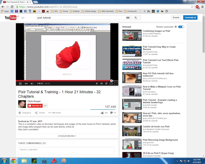Focus the YouTube search box
205x164 pixels.
[x=81, y=18]
